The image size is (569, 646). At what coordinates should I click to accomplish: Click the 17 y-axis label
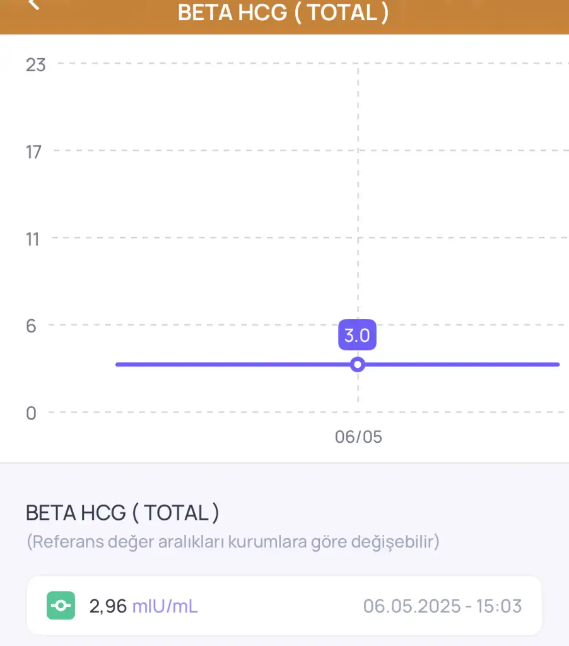34,152
